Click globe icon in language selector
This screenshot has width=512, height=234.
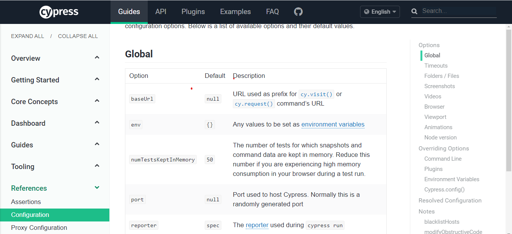pos(367,12)
